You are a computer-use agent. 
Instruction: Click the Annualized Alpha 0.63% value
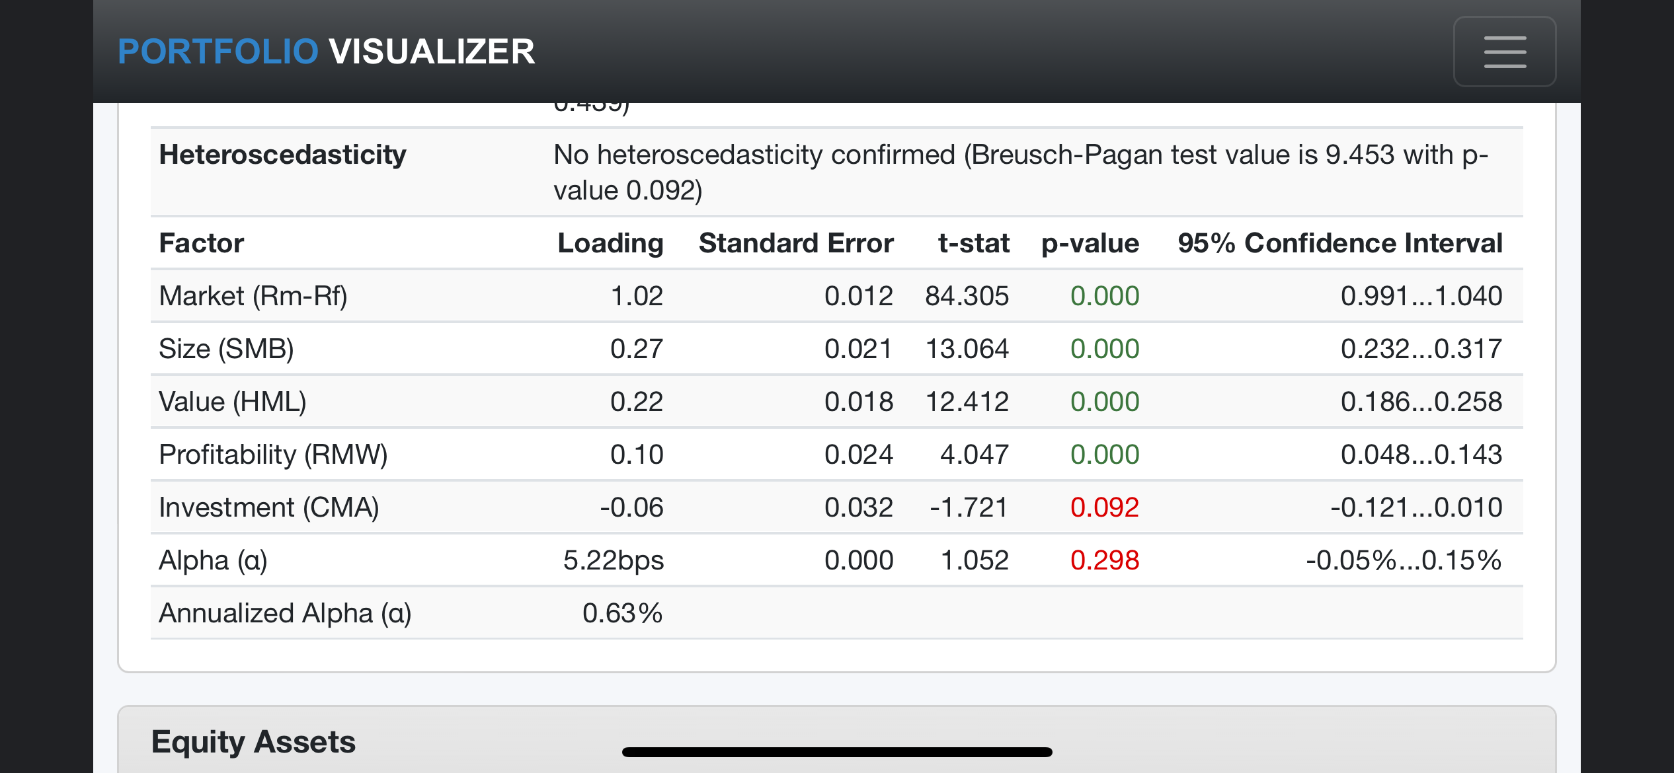click(622, 613)
